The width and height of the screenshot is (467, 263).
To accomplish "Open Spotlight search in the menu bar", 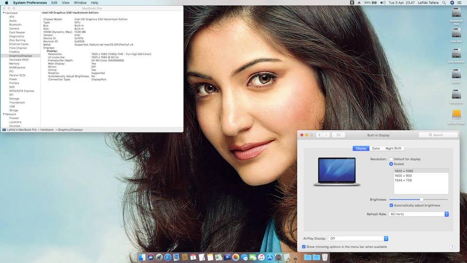I will click(444, 2).
